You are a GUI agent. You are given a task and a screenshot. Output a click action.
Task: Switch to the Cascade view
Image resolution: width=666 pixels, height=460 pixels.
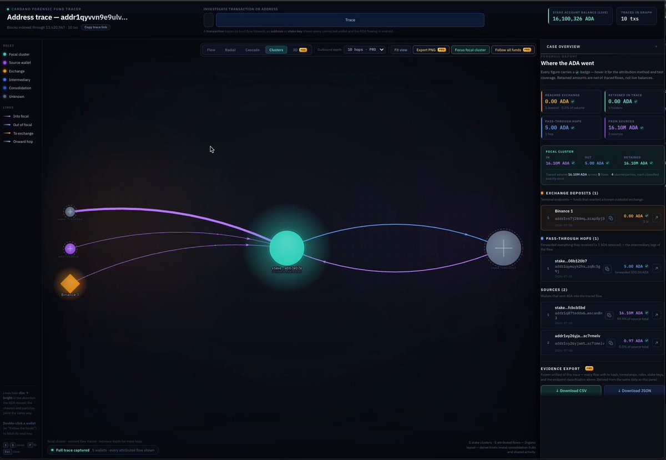click(253, 50)
